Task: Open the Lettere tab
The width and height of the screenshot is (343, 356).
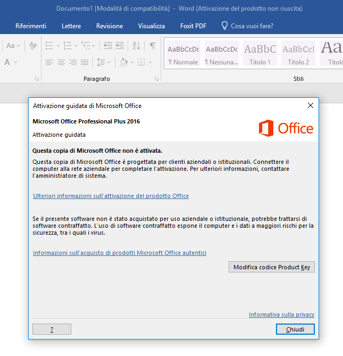Action: coord(71,26)
